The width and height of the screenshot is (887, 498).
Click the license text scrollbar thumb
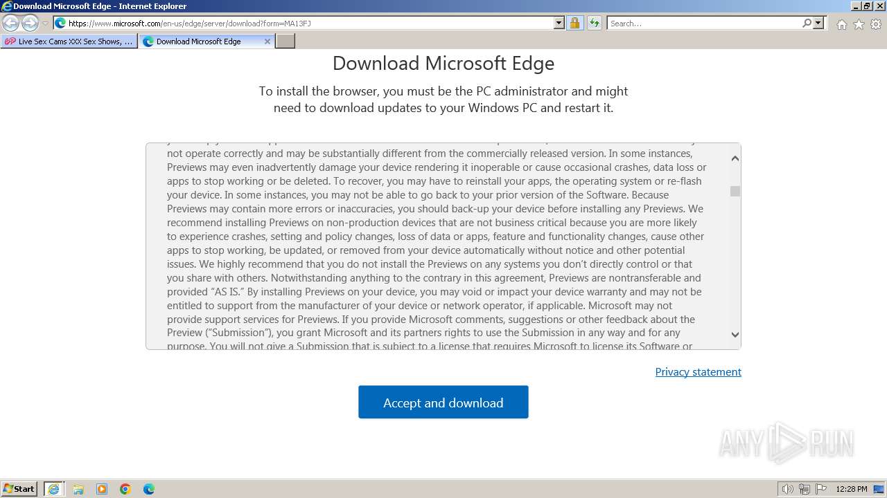click(735, 192)
